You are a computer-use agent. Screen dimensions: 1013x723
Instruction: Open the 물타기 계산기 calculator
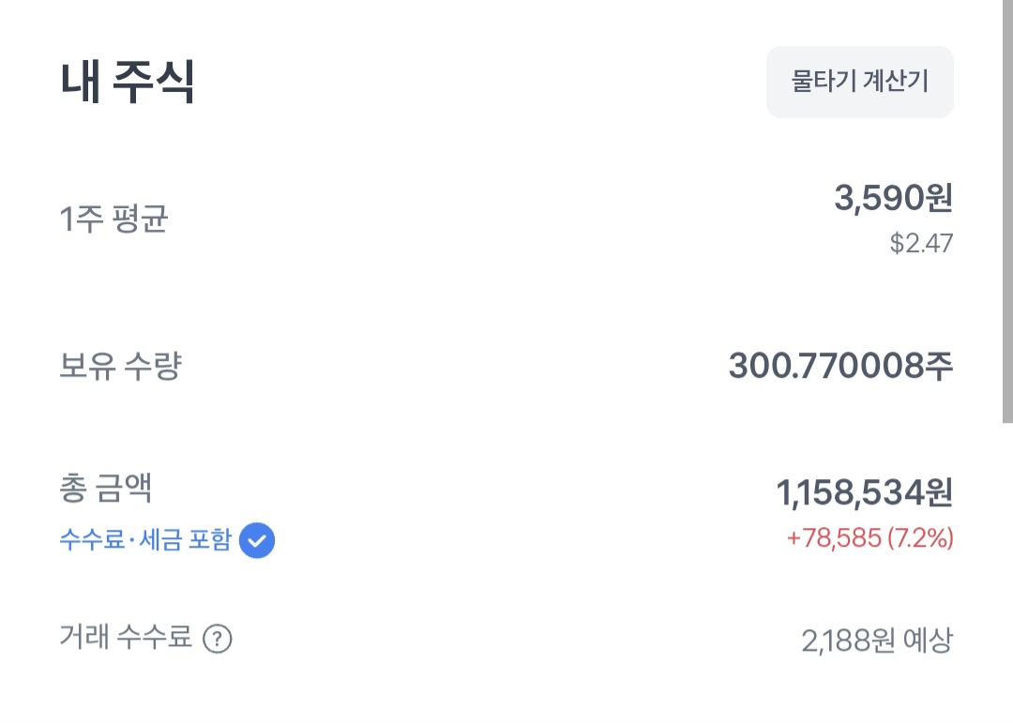pyautogui.click(x=859, y=82)
